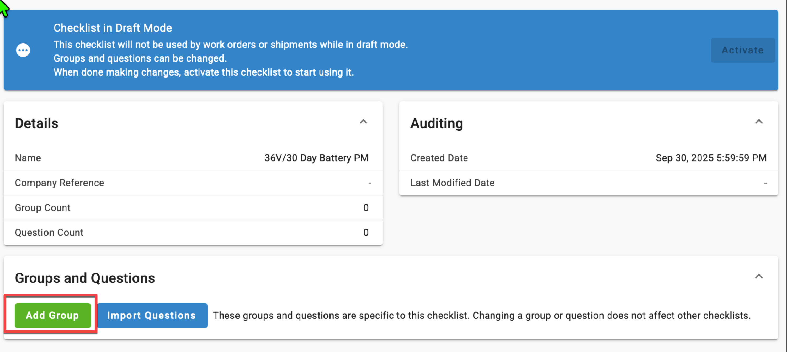Screen dimensions: 787x352
Task: Click the Checklist in Draft Mode title
Action: (113, 28)
